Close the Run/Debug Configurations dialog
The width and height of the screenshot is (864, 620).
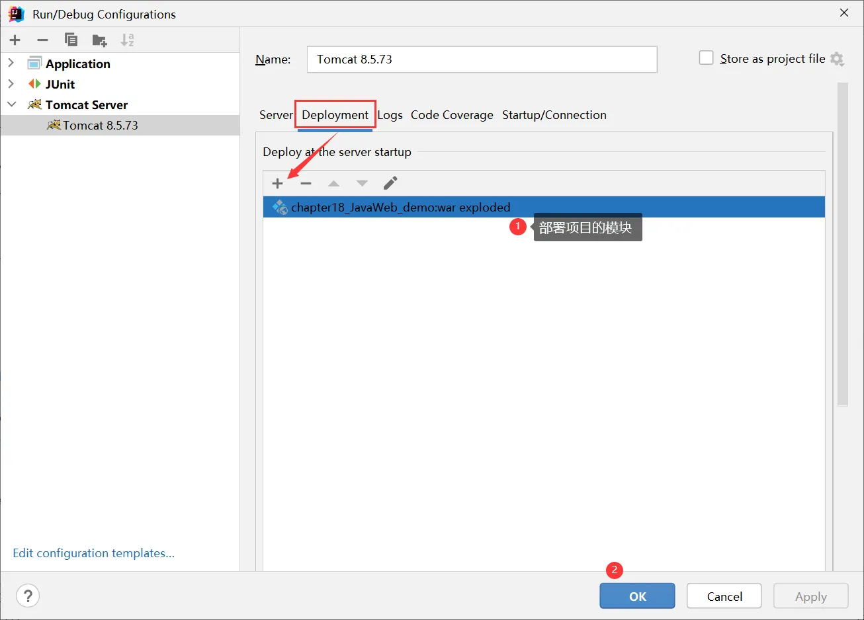[x=844, y=13]
